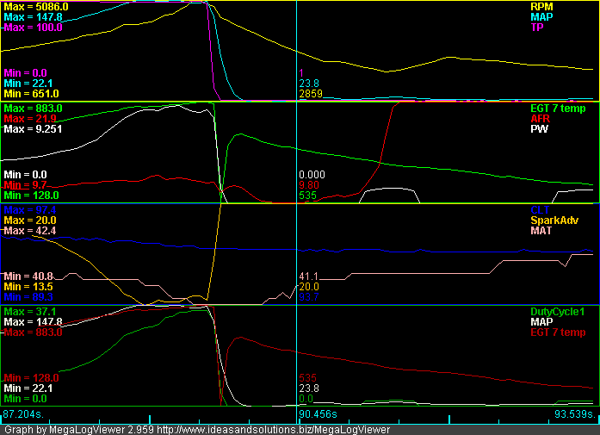Click the cursor SparkAdv reading 20.0
Image resolution: width=600 pixels, height=435 pixels.
coord(309,287)
